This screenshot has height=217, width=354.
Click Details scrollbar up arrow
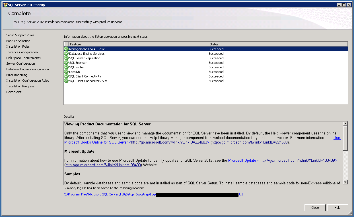(345, 124)
